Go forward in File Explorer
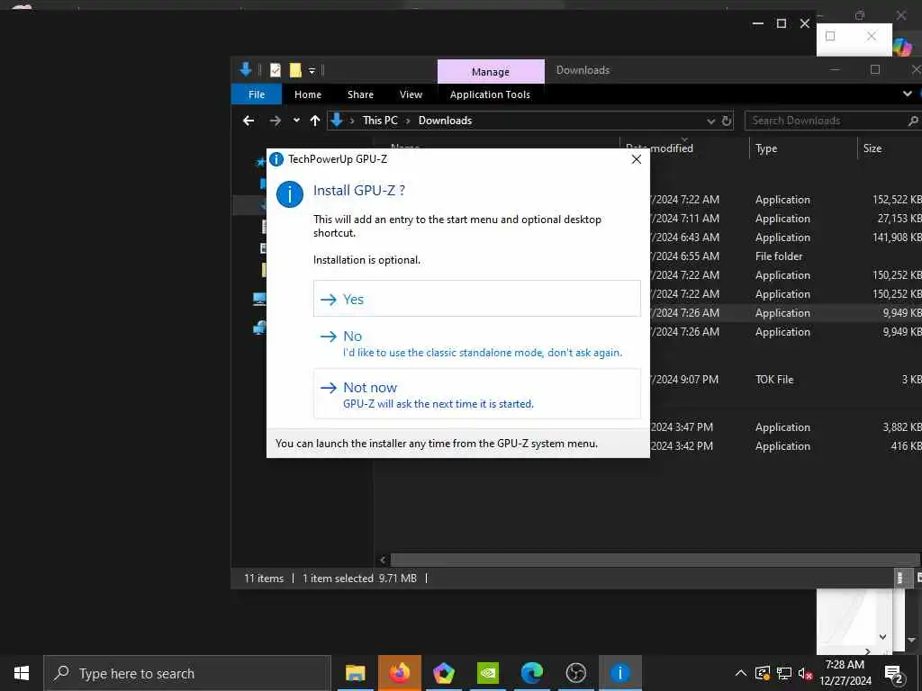Image resolution: width=922 pixels, height=691 pixels. 275,121
